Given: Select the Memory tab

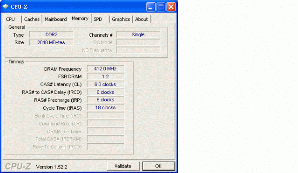Looking at the screenshot, I should 80,19.
